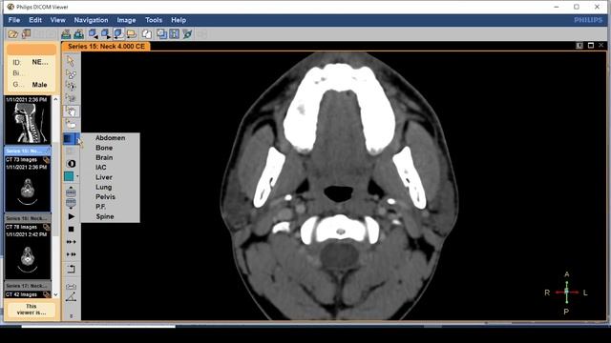Move to previous image slice icon

[x=71, y=191]
